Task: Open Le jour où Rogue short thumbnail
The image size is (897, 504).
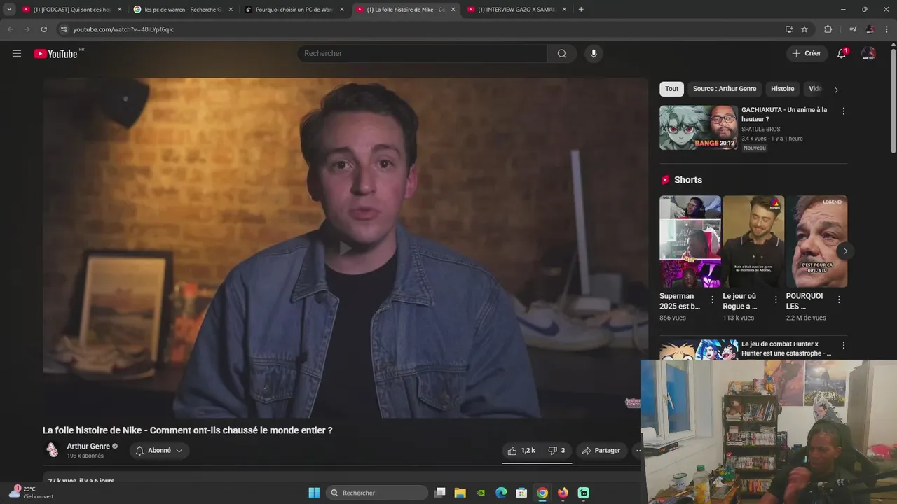Action: point(753,241)
